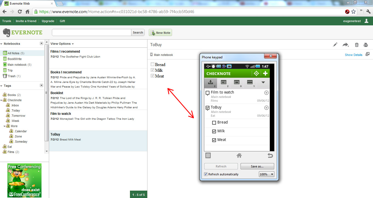
Task: Click the Show Details link
Action: 354,55
